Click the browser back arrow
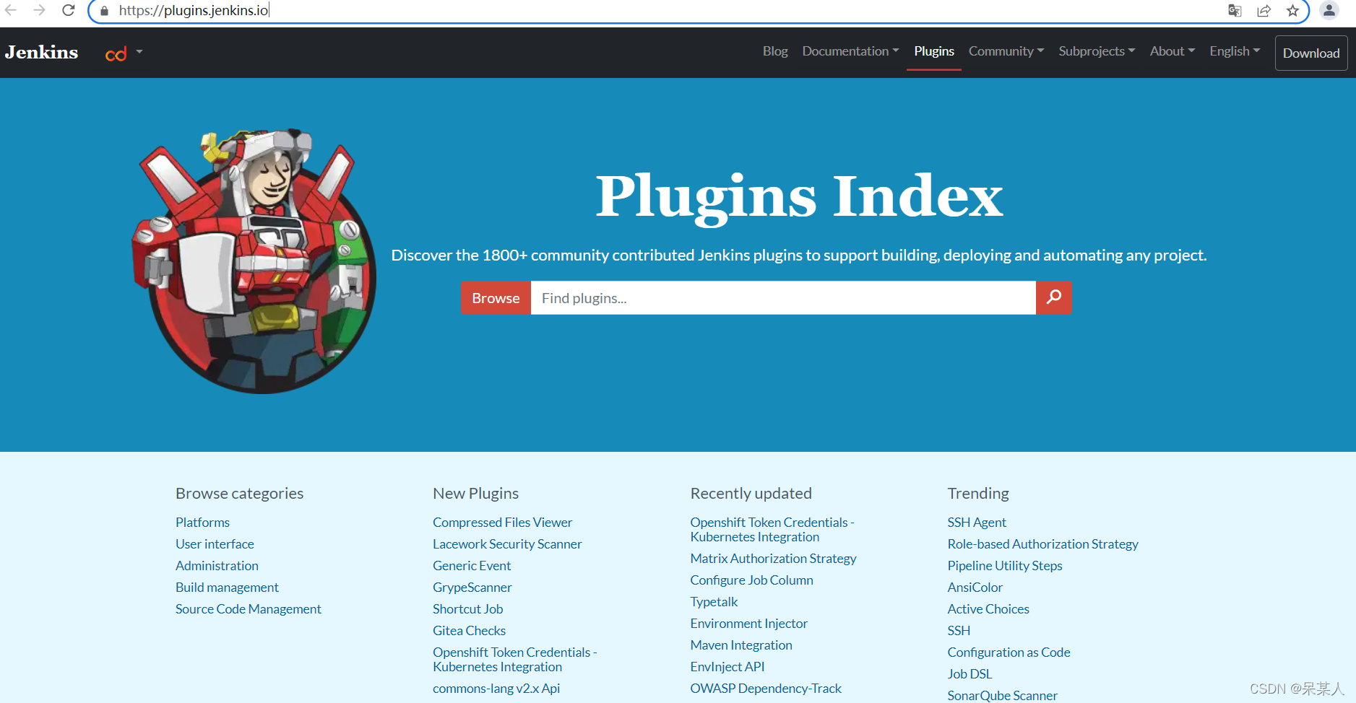 pos(11,10)
